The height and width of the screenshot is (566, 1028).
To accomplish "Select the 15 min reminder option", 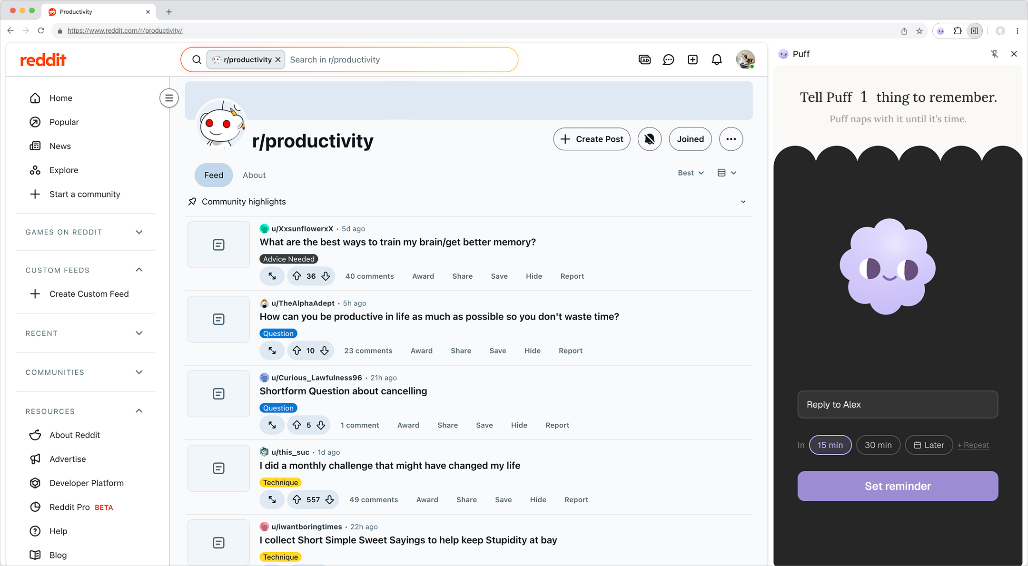I will tap(830, 445).
